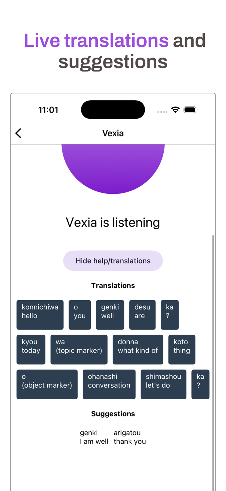Select the 'ohanashi conversation' translation tile
The height and width of the screenshot is (491, 226).
(x=109, y=384)
